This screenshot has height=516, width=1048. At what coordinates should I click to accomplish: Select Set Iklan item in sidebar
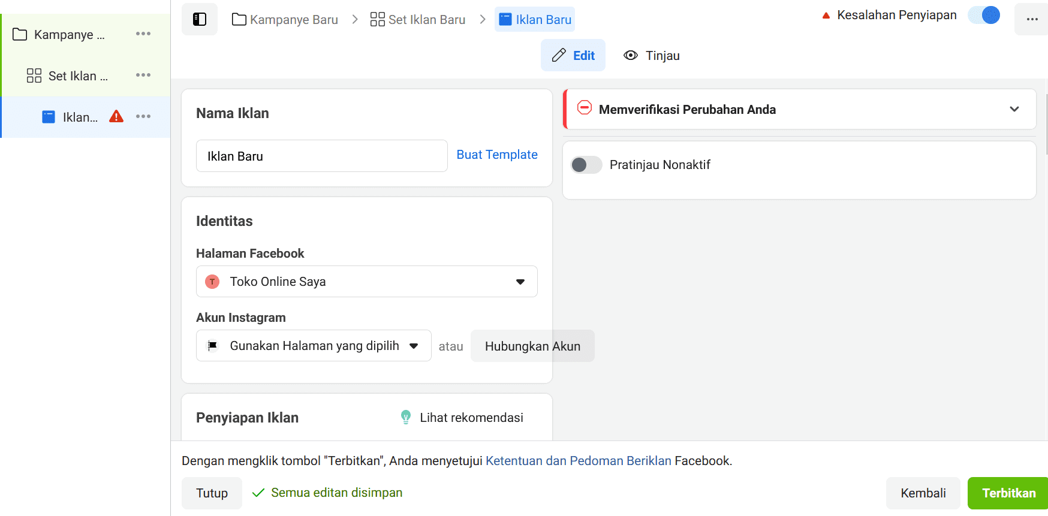tap(78, 76)
